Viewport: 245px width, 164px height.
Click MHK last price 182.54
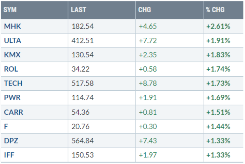(83, 27)
